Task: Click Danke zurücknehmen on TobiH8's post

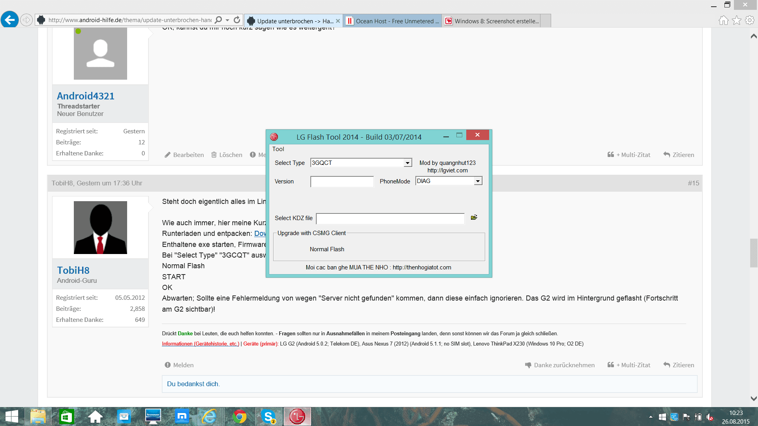Action: (x=560, y=365)
